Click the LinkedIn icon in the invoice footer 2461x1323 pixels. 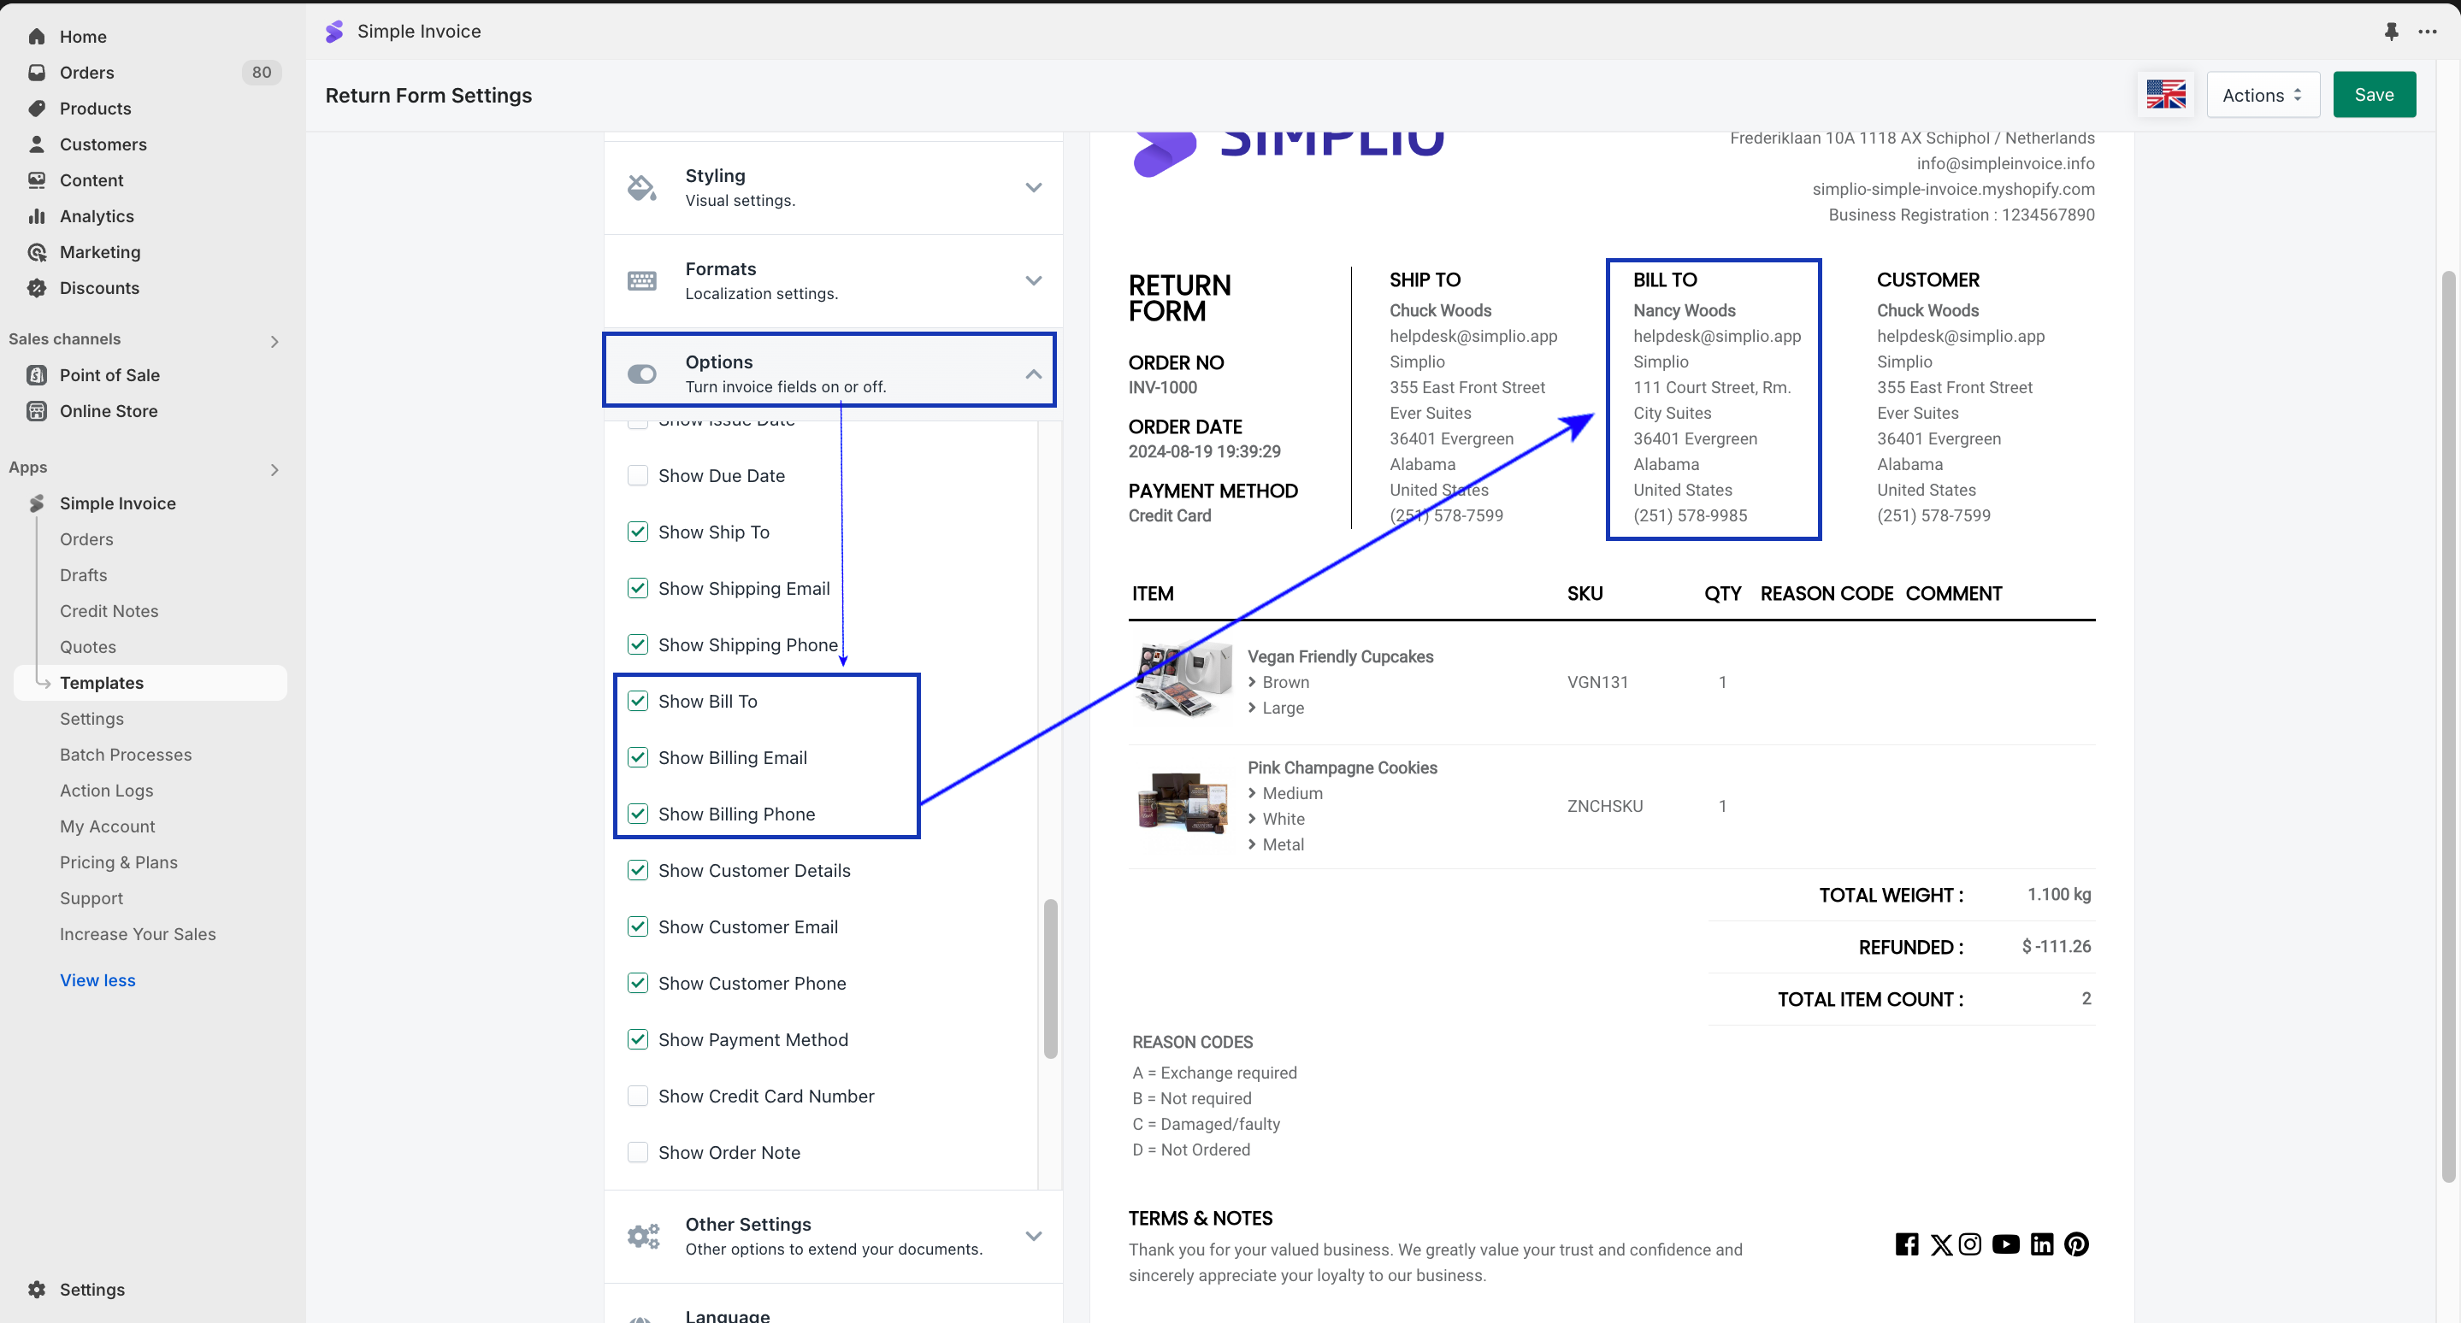click(x=2042, y=1244)
